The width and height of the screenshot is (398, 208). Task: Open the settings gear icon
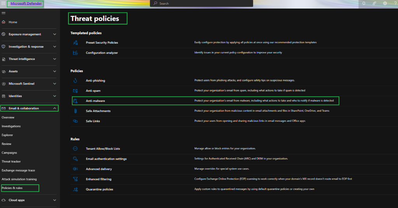click(x=385, y=3)
